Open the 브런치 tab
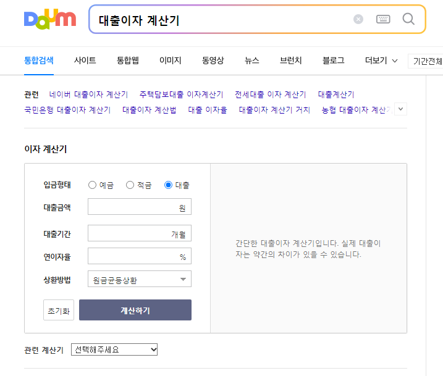Screen dimensions: 443x376 click(291, 61)
